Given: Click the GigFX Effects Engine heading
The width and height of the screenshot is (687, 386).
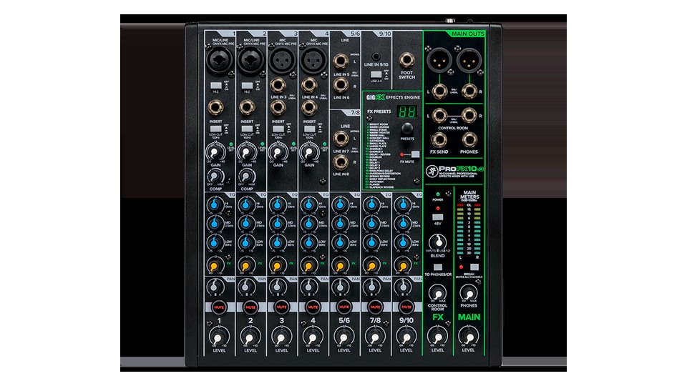Looking at the screenshot, I should [x=393, y=97].
